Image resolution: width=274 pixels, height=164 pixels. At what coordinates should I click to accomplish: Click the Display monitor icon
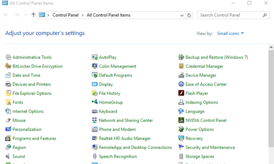pyautogui.click(x=95, y=84)
